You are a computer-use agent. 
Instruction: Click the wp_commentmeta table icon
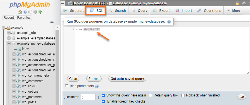(x=19, y=76)
